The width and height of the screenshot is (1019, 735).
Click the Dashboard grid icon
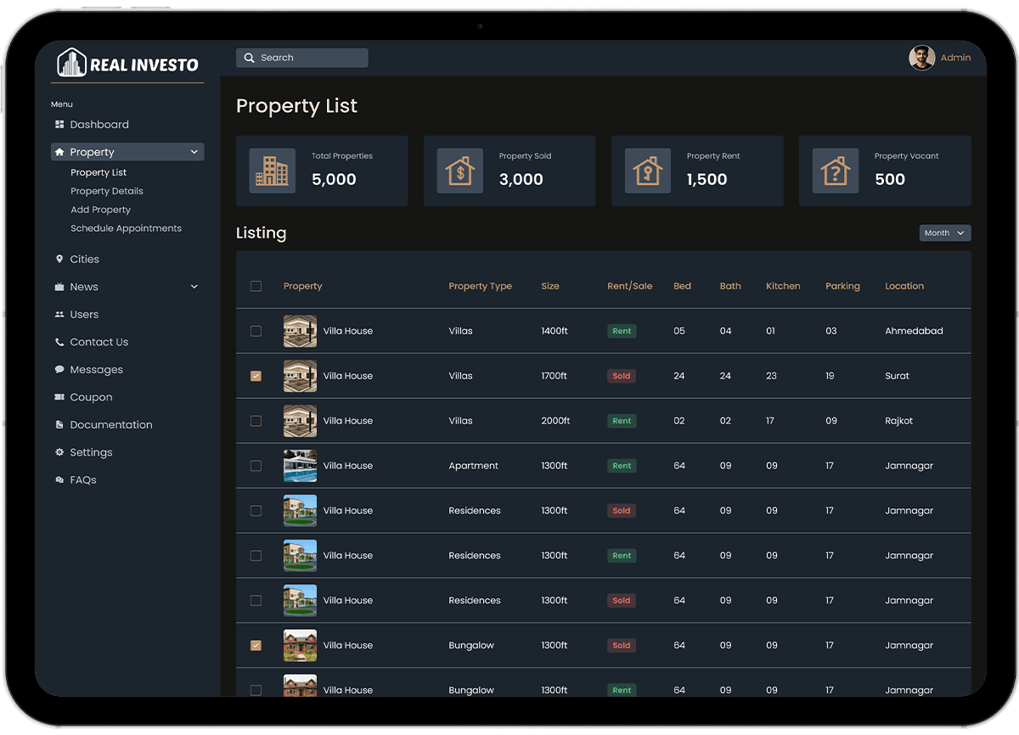tap(59, 125)
